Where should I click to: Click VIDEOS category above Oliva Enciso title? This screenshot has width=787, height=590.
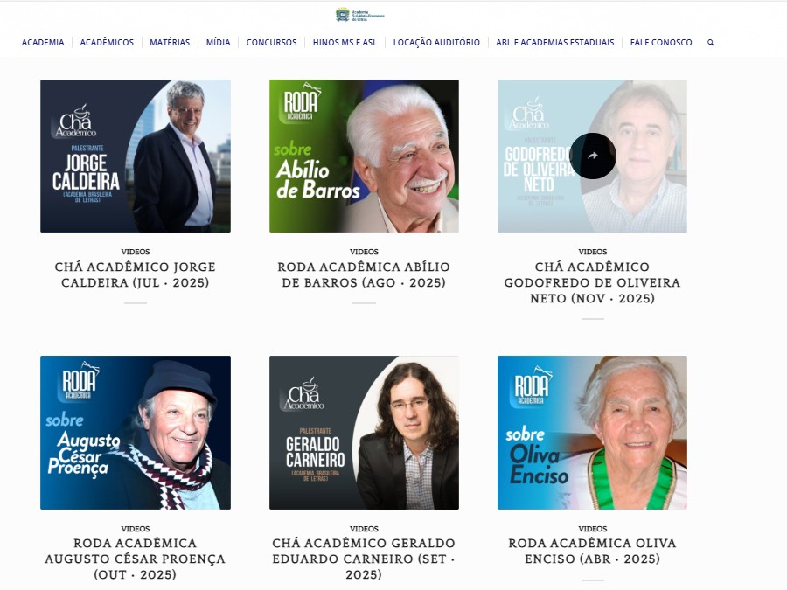coord(593,529)
